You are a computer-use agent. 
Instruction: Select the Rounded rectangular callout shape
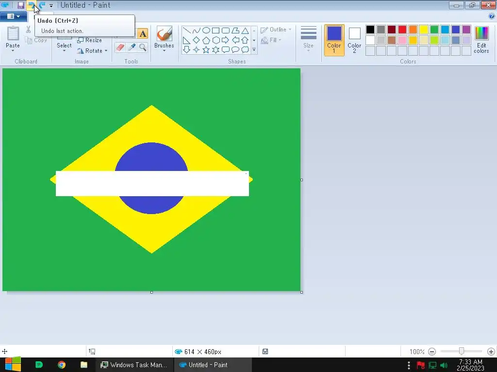click(x=226, y=50)
